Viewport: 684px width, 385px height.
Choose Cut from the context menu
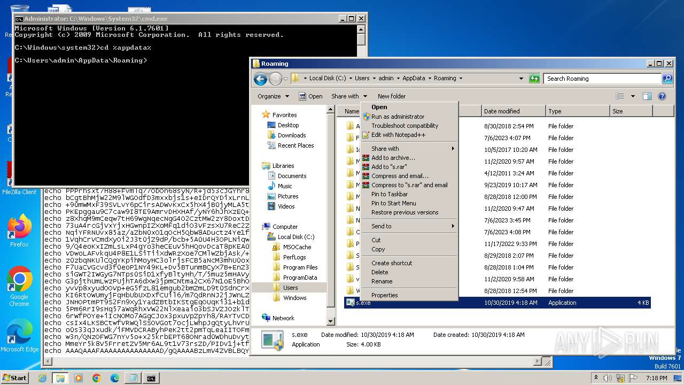(409, 240)
